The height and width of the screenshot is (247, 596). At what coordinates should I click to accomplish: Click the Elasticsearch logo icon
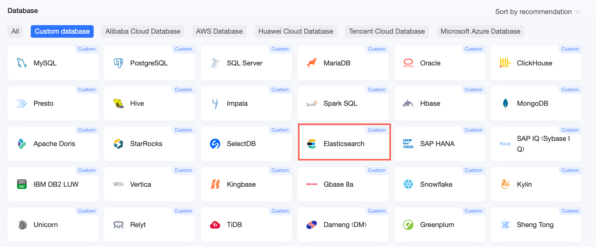click(312, 144)
